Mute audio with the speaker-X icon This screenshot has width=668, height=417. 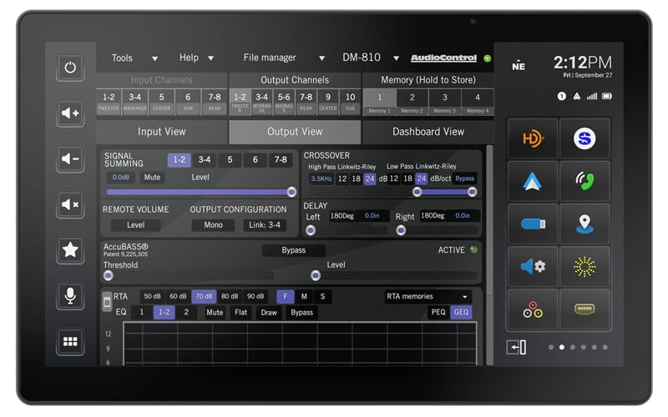point(70,204)
